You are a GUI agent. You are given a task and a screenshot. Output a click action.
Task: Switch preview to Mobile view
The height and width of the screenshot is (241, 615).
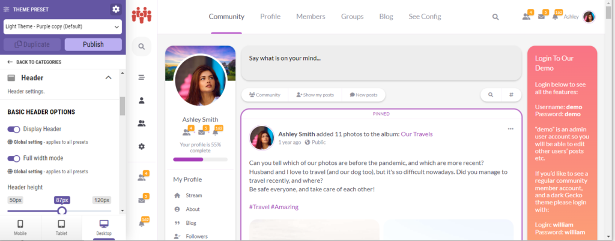click(x=20, y=227)
